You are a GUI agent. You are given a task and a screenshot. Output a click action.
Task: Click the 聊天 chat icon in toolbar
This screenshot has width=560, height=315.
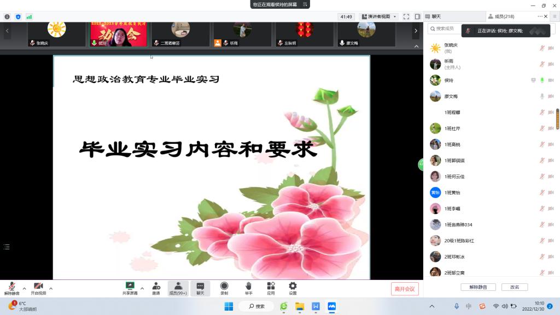tap(200, 286)
